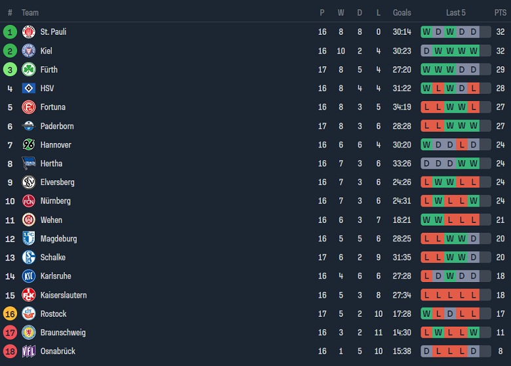The height and width of the screenshot is (366, 511).
Task: Click the Fortuna club crest
Action: [x=28, y=107]
